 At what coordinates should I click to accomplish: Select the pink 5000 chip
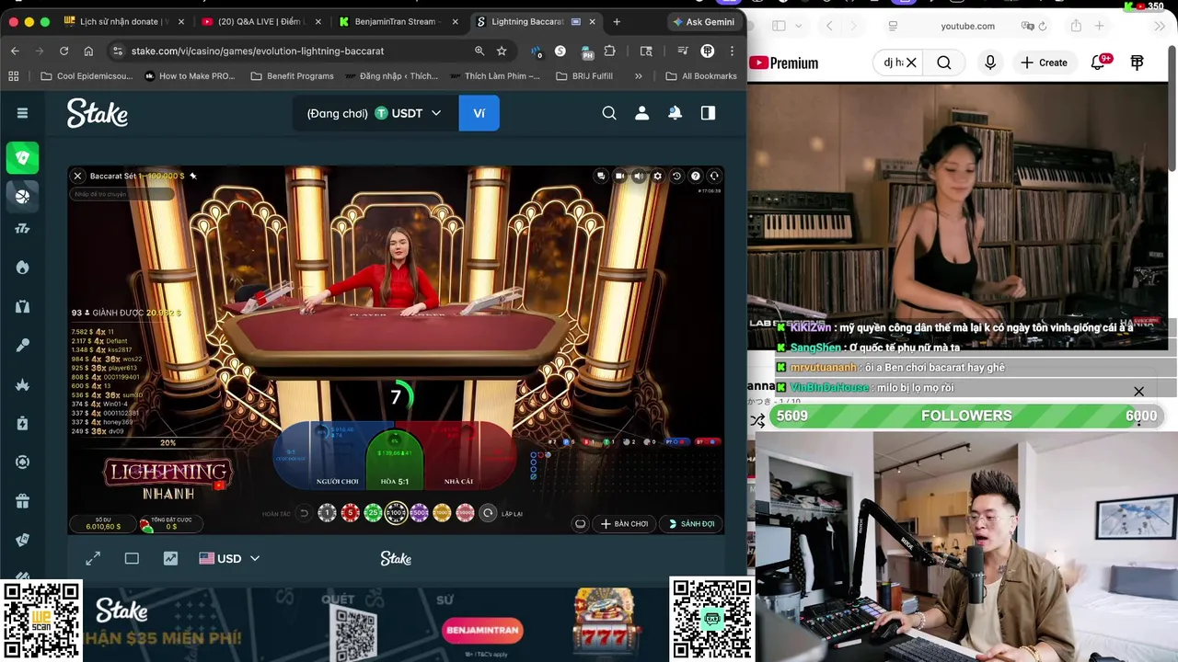pos(465,513)
